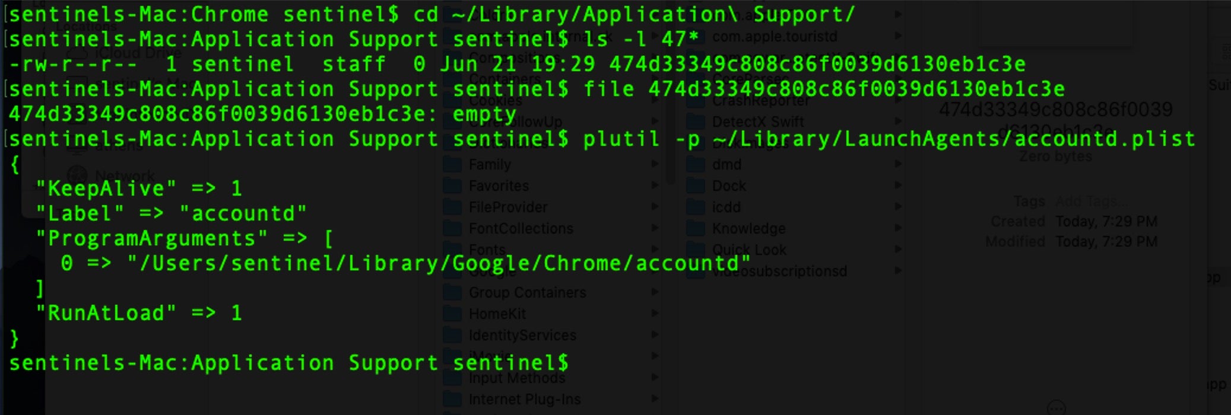Expand the Quick Look folder arrow

tap(899, 250)
